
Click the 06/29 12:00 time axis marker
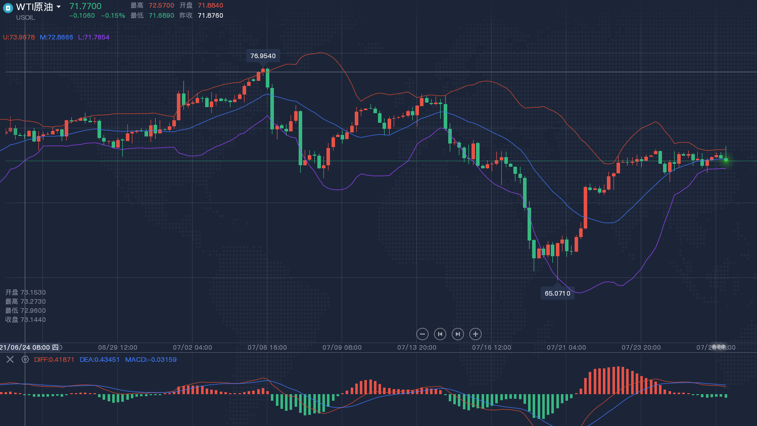point(117,348)
